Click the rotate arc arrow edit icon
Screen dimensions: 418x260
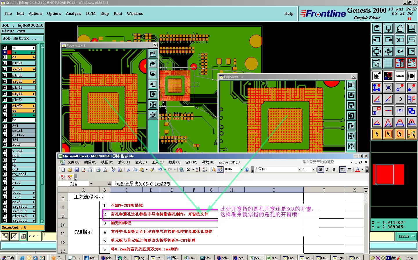(400, 99)
